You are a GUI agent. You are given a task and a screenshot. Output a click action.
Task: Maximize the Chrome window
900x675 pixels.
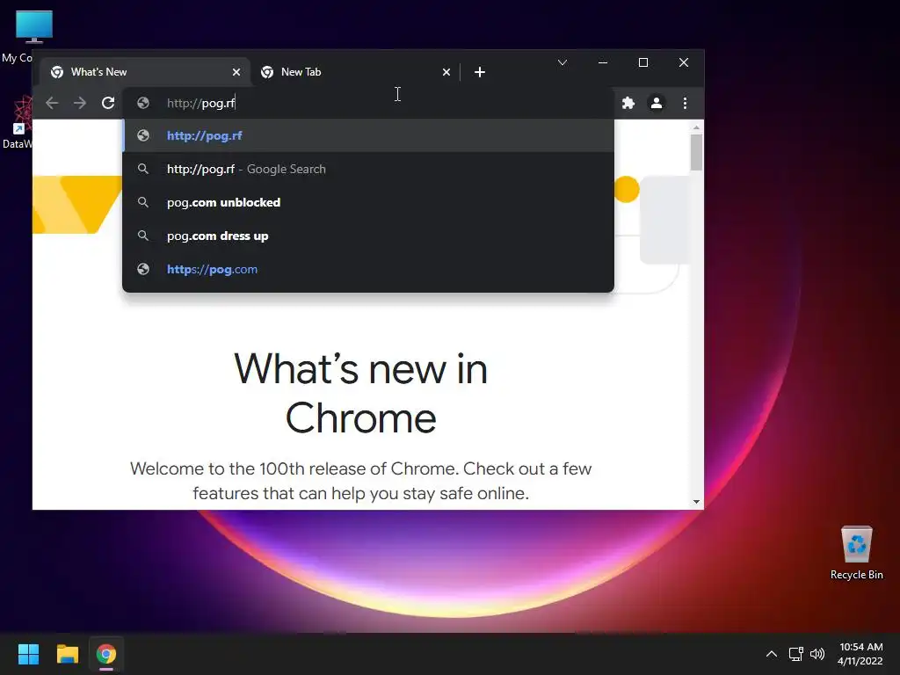pos(643,62)
